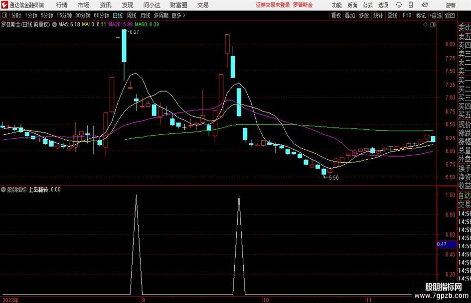The image size is (471, 303).
Task: Click the 返回 back button
Action: [450, 15]
